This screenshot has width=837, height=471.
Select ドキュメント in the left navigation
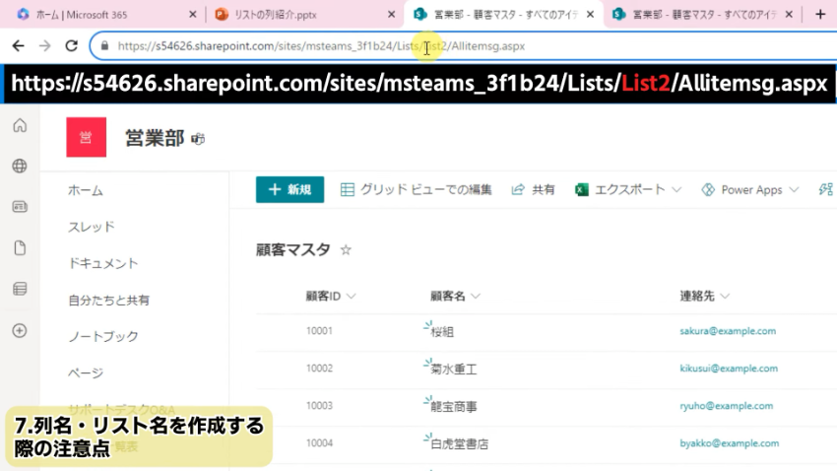(103, 263)
